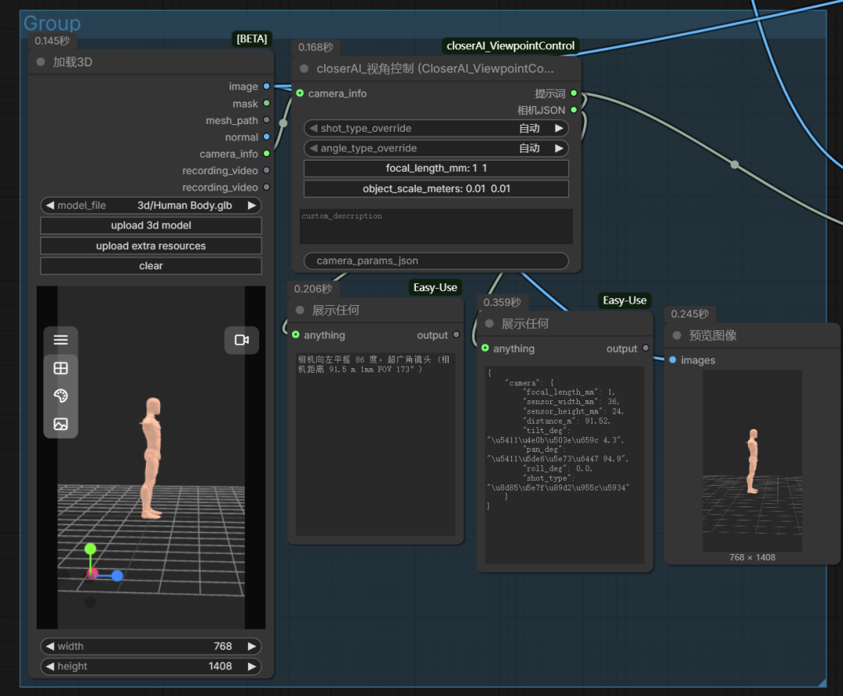Click the blue axis gizmo handle
This screenshot has height=696, width=843.
pos(116,576)
